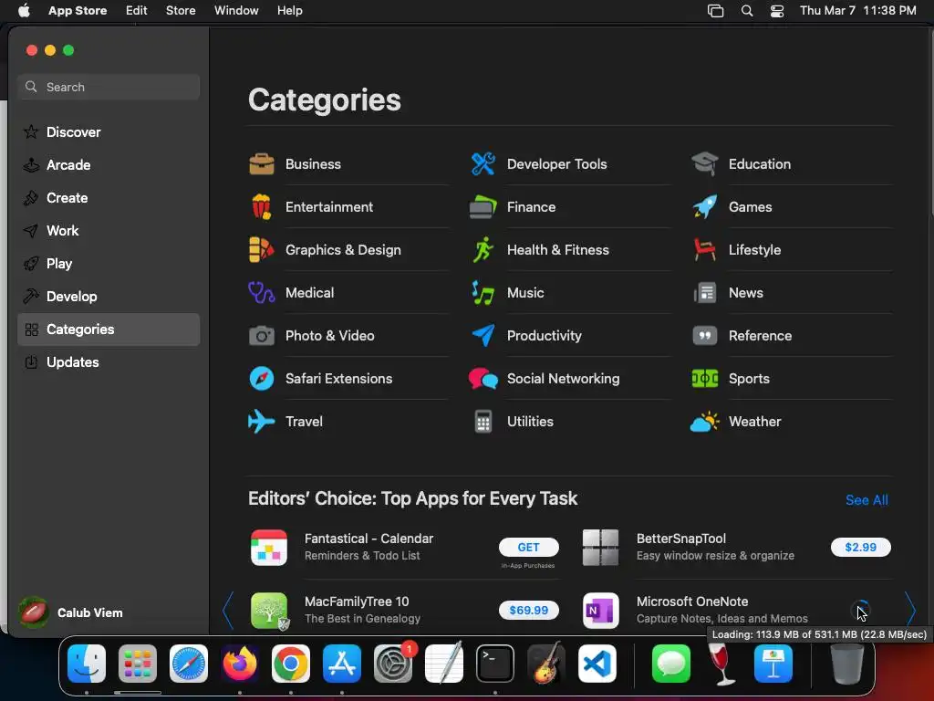Open the Productivity paper plane icon
934x701 pixels.
pos(483,336)
